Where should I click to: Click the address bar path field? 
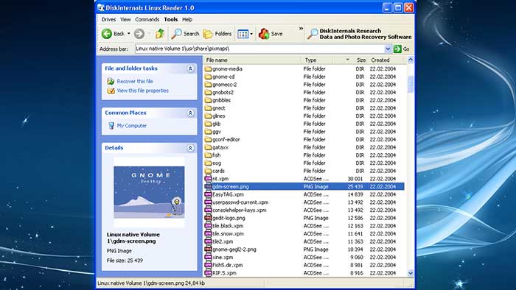click(259, 49)
